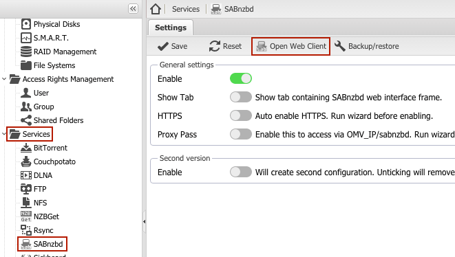Screen dimensions: 455x257
Task: Open the Rsync label
Action: pos(43,230)
